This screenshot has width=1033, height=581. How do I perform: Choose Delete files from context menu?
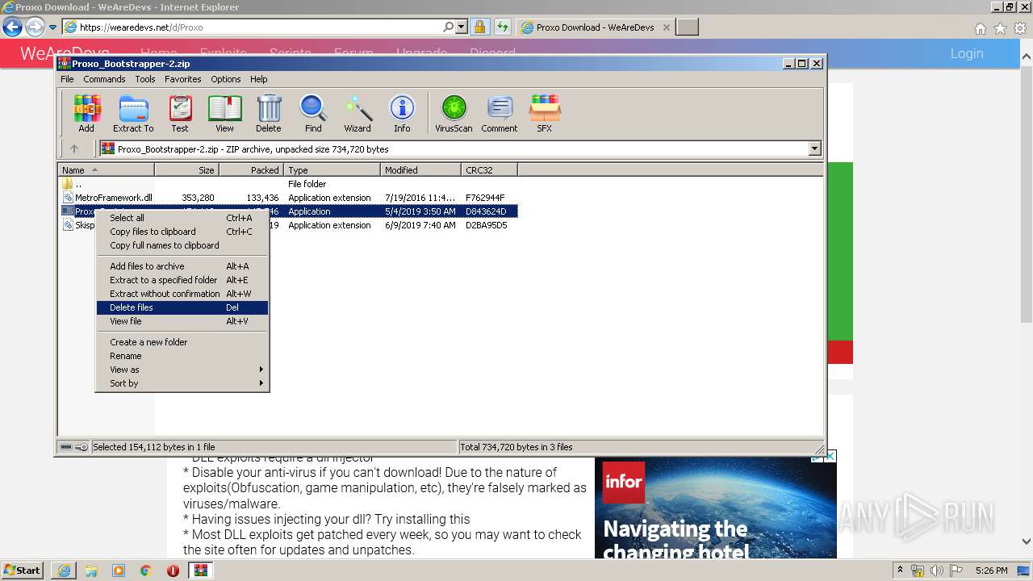tap(182, 307)
